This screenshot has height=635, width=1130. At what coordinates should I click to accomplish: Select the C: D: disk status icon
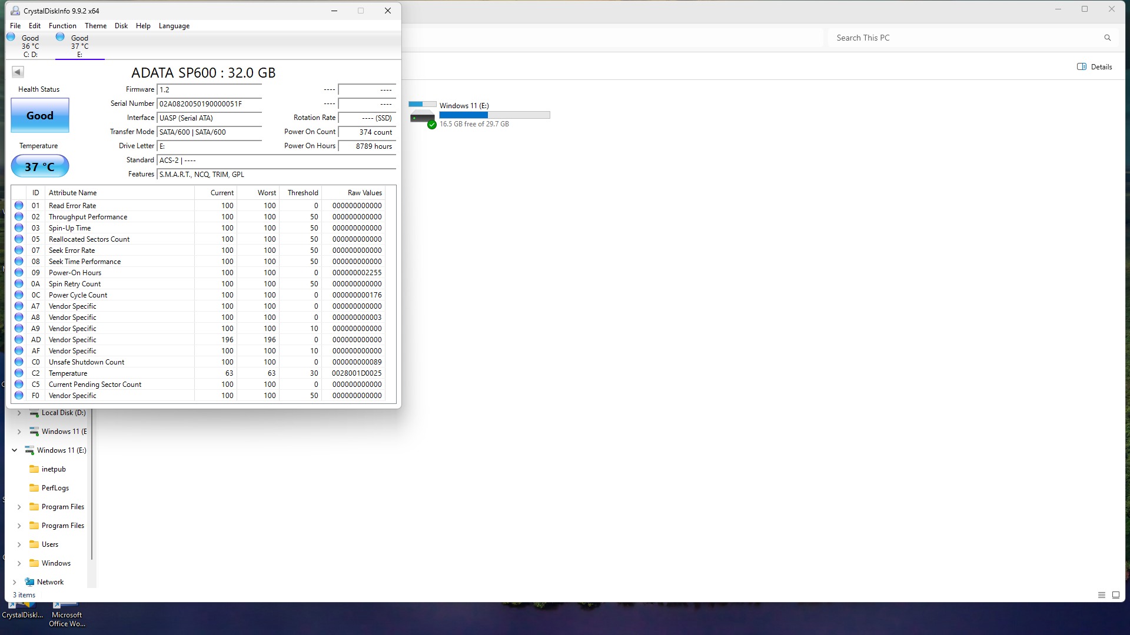[11, 37]
